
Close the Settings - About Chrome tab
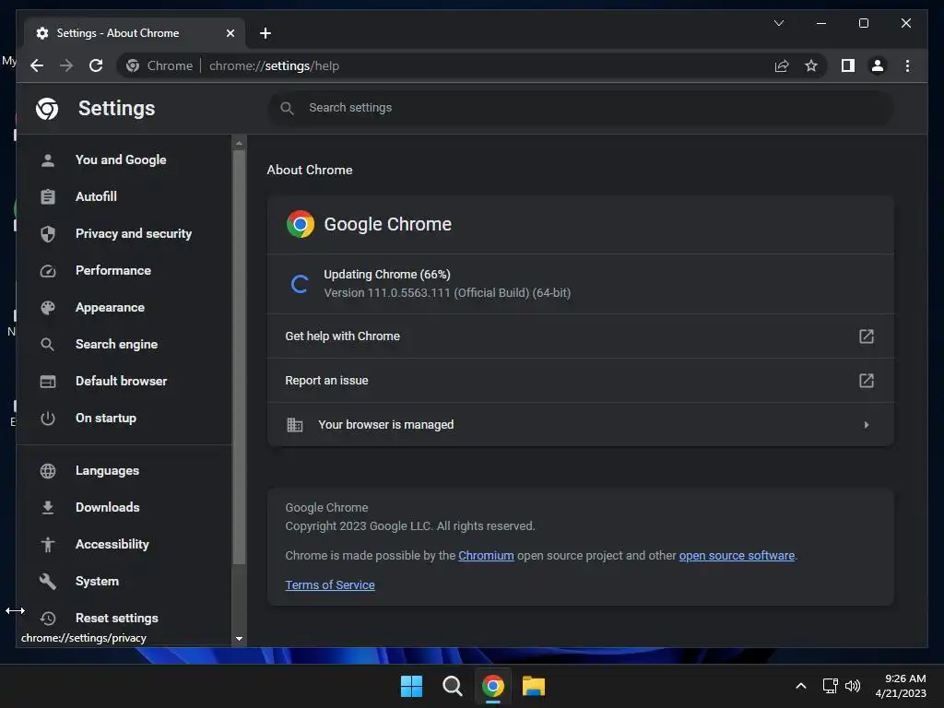pyautogui.click(x=230, y=33)
